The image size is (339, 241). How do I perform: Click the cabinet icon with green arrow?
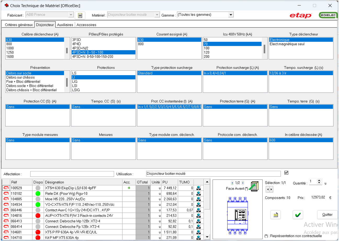pyautogui.click(x=254, y=186)
